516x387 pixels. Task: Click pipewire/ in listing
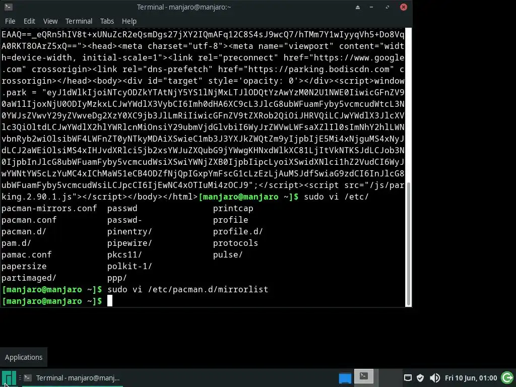click(130, 243)
